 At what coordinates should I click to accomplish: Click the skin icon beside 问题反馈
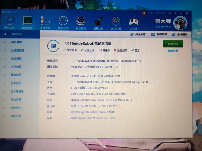[x=170, y=13]
